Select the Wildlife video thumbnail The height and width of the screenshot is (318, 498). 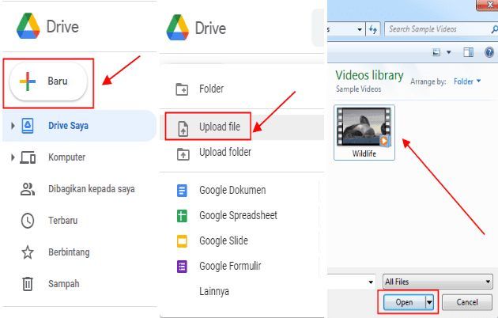[364, 127]
